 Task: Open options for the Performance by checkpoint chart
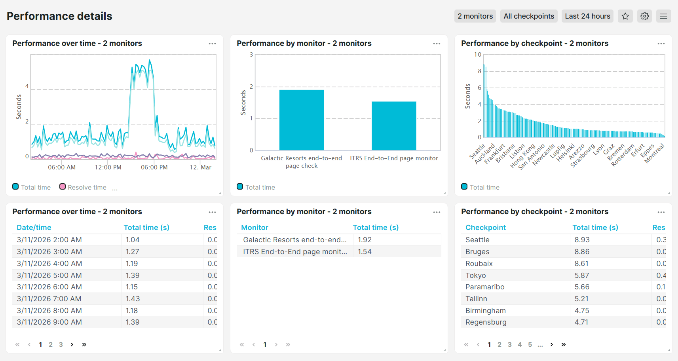click(661, 44)
